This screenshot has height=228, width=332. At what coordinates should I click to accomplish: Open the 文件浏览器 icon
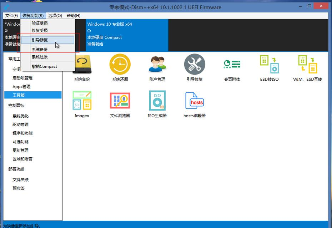120,100
